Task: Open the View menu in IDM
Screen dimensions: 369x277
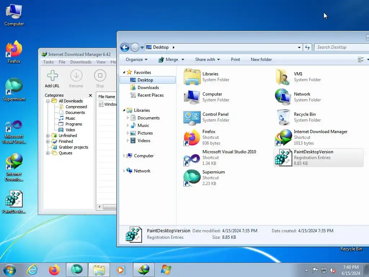Action: click(x=101, y=62)
